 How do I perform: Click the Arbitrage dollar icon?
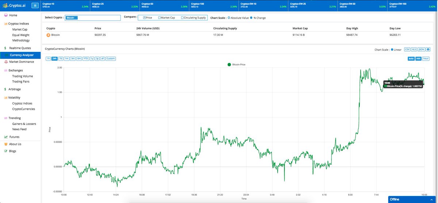coord(5,89)
